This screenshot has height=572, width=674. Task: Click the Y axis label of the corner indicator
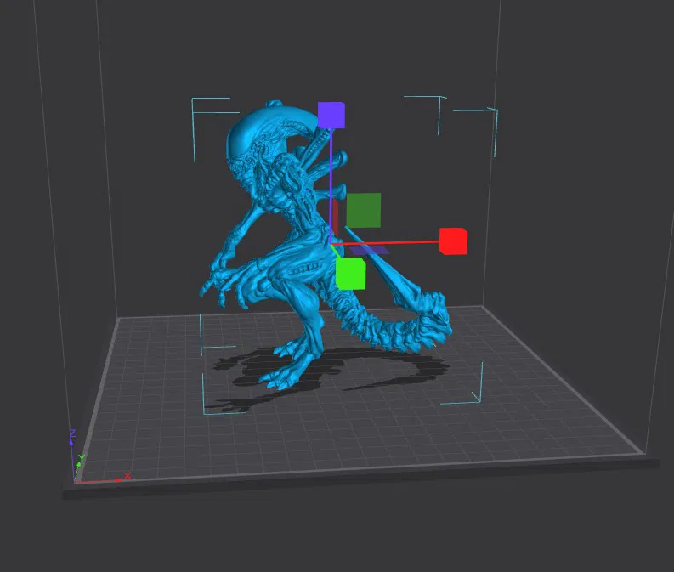pos(82,458)
